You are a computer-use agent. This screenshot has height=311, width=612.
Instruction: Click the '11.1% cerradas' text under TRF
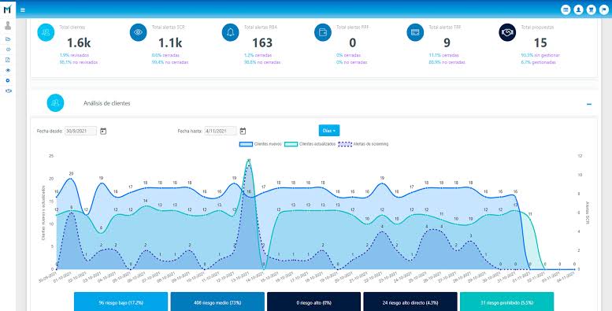[x=443, y=55]
